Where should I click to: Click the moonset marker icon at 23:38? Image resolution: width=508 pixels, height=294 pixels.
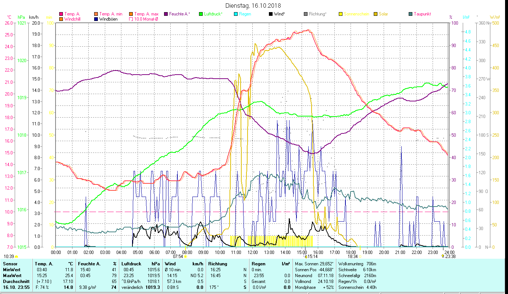pyautogui.click(x=443, y=256)
